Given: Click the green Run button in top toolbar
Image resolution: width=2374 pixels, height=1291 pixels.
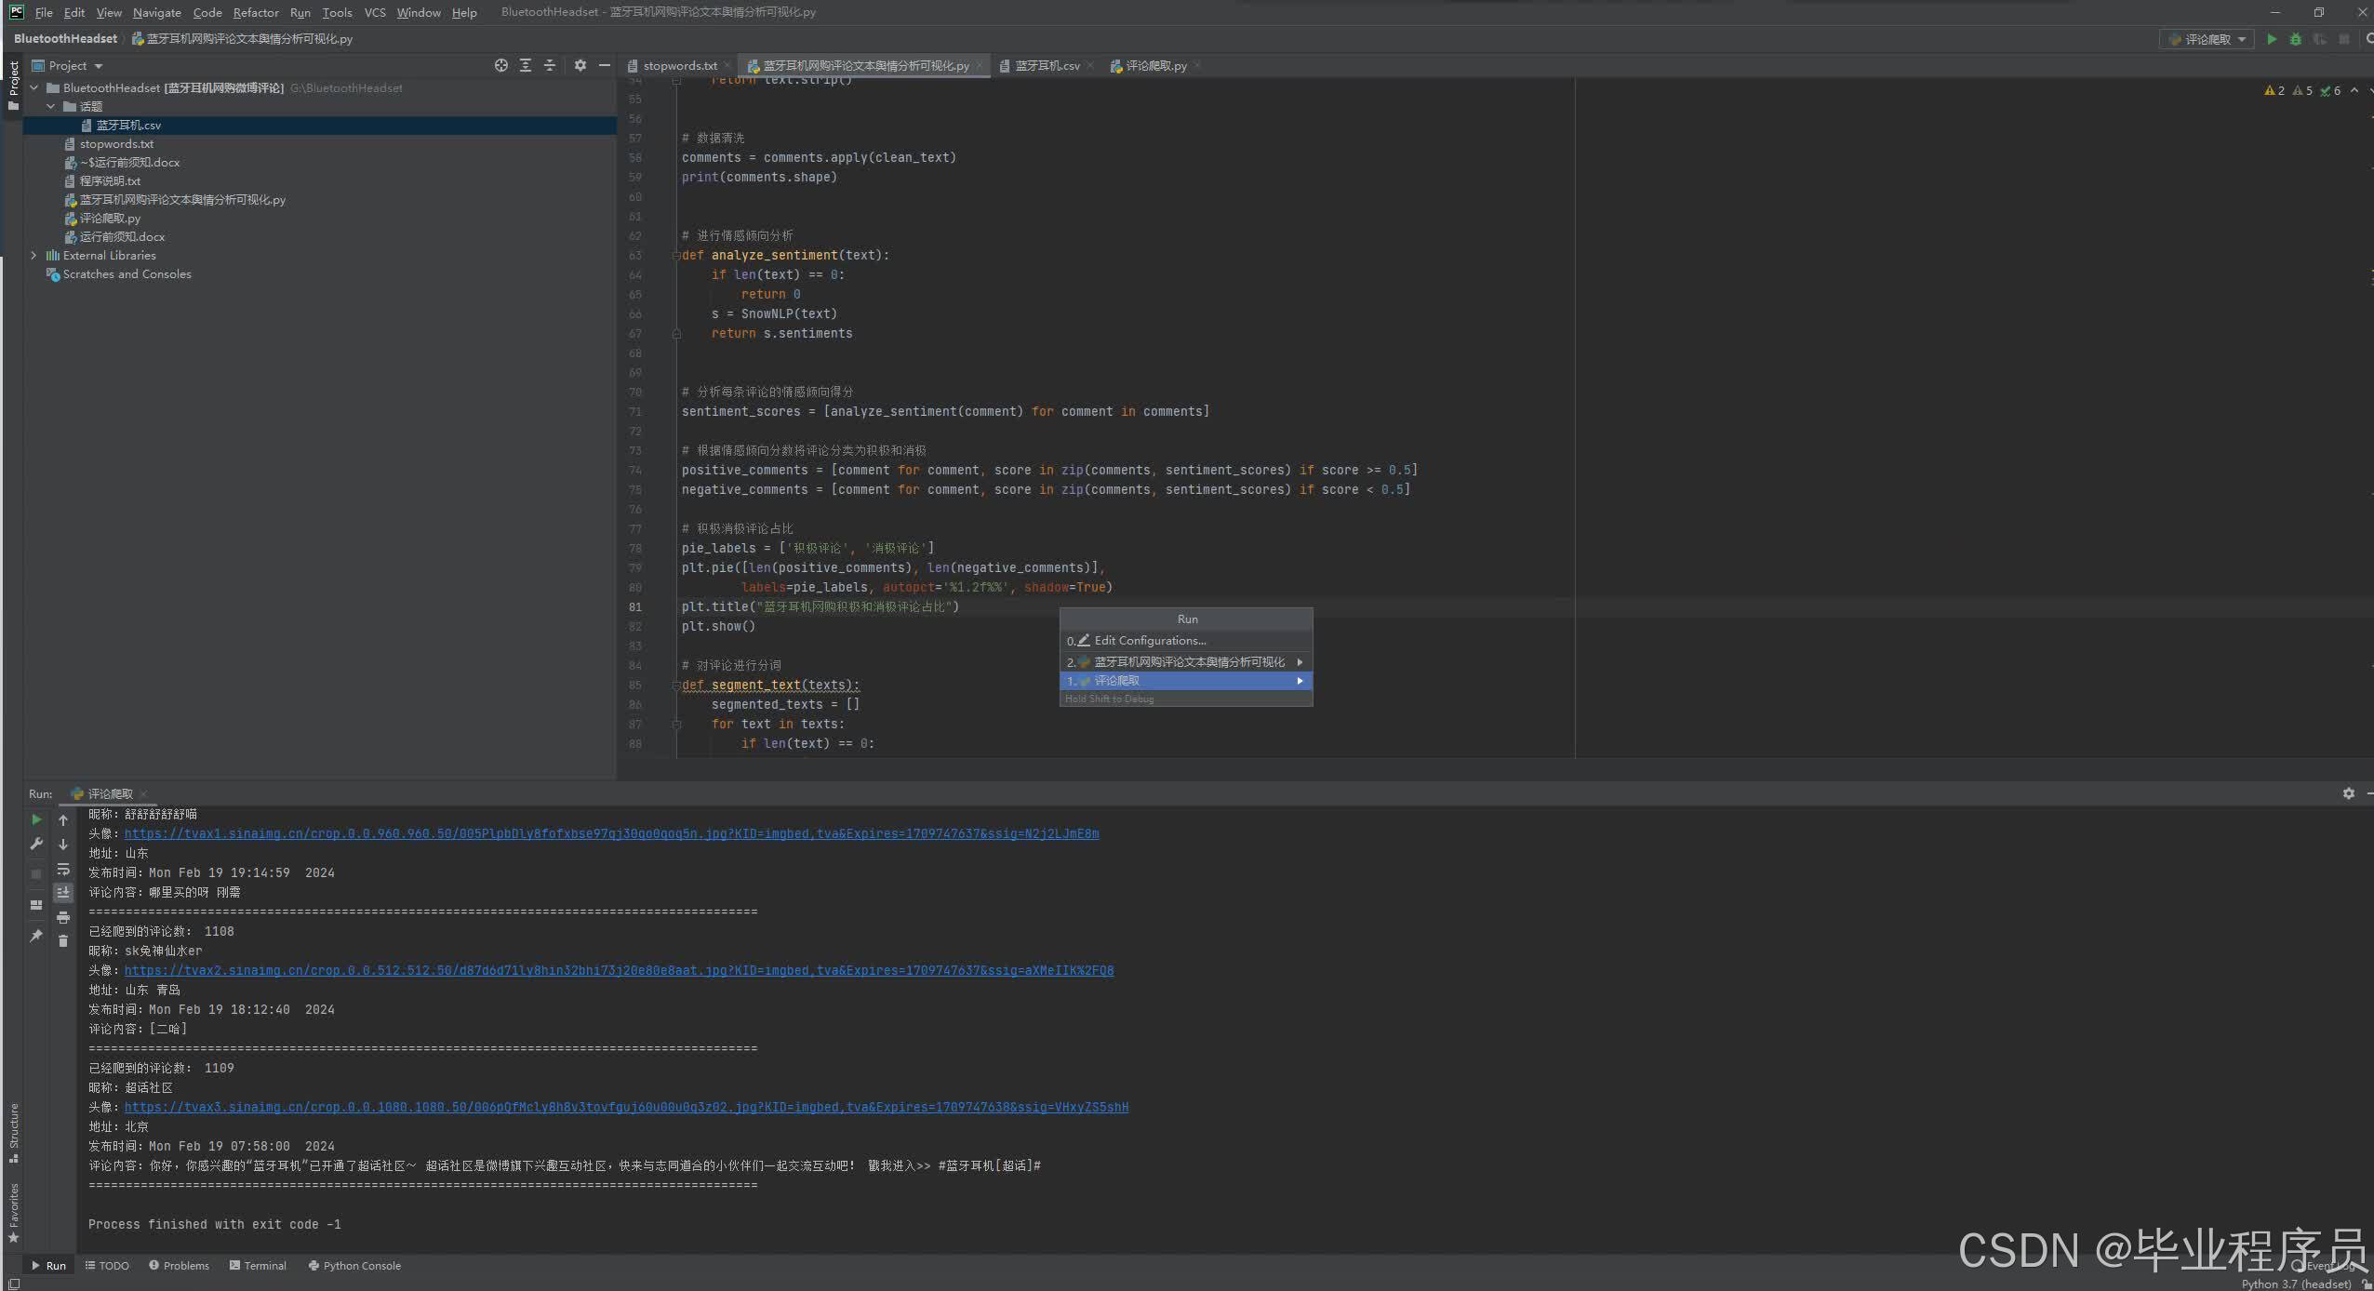Looking at the screenshot, I should pos(2272,39).
